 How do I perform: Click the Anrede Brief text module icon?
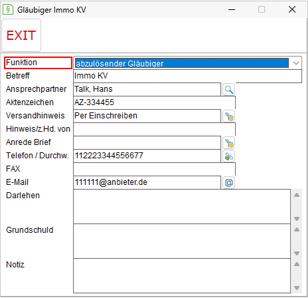tap(228, 143)
